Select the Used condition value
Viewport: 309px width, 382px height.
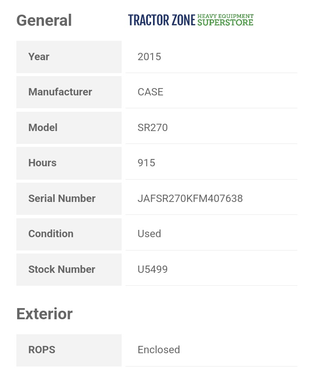[149, 234]
